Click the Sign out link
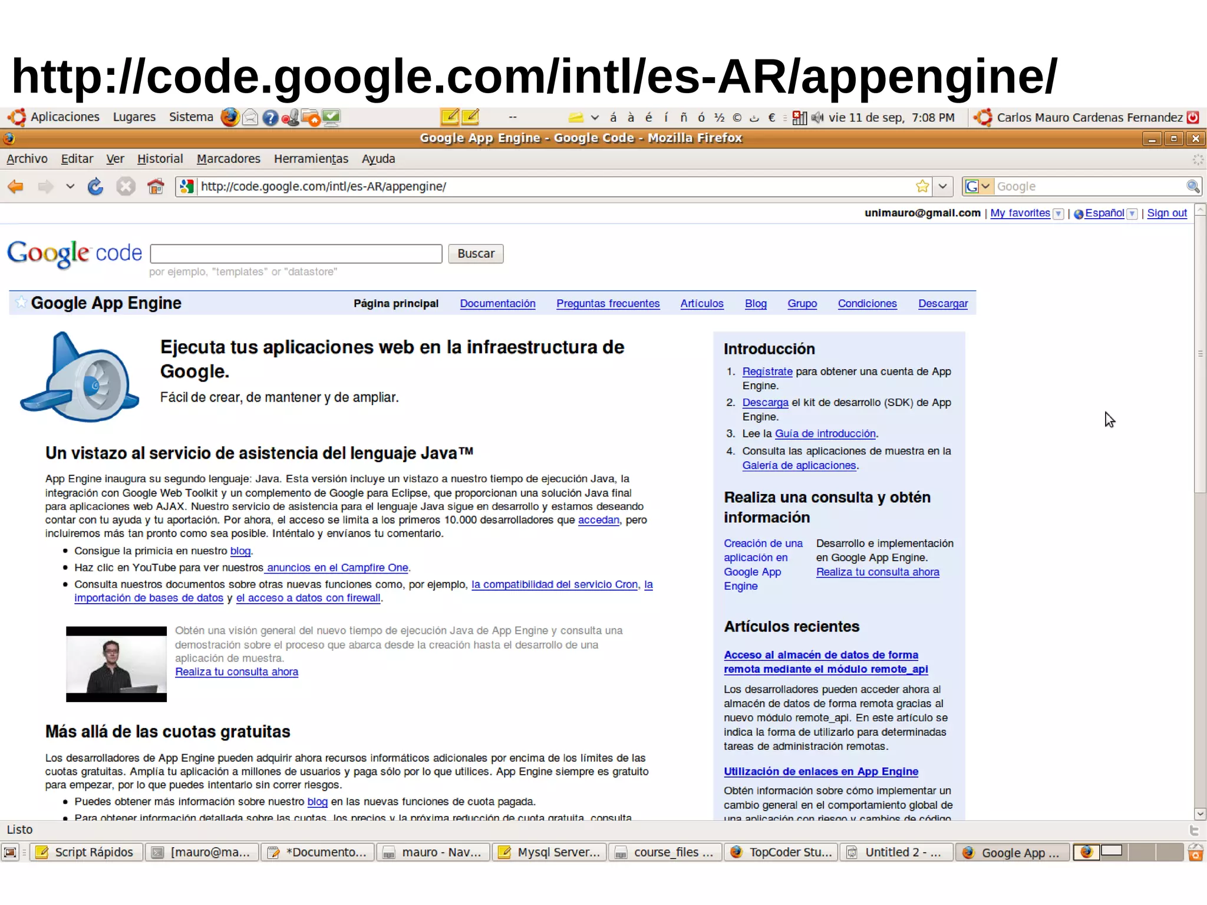 pos(1167,213)
